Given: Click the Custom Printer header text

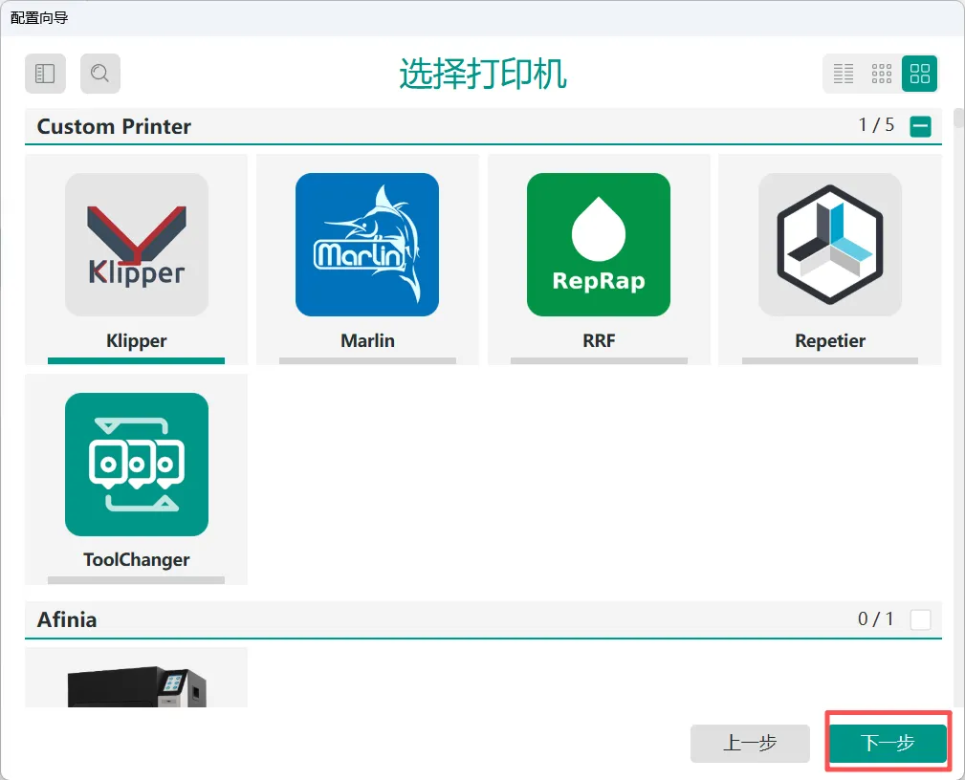Looking at the screenshot, I should 114,127.
